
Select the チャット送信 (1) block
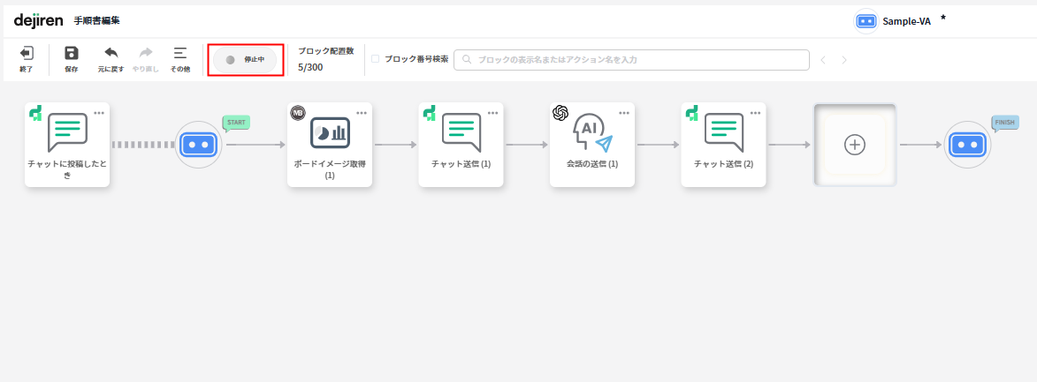coord(461,145)
